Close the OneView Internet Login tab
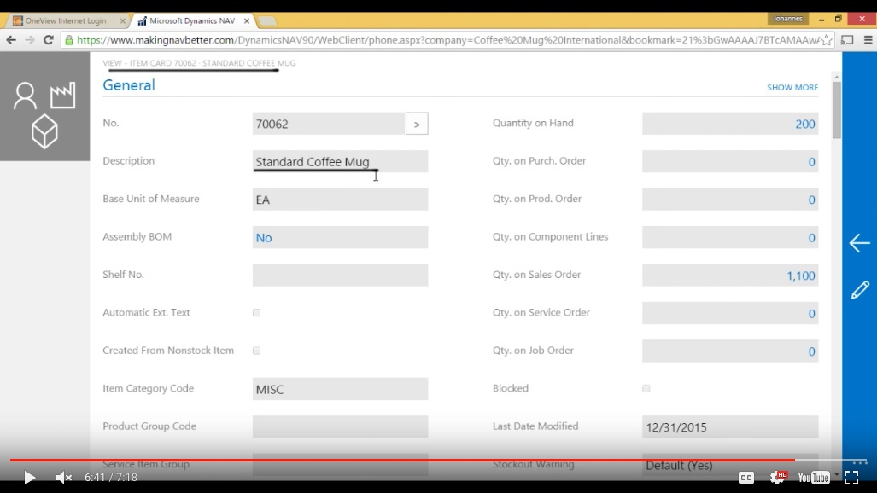 point(122,20)
